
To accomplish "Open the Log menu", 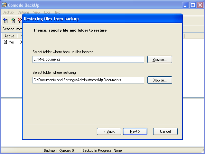I will pos(47,12).
